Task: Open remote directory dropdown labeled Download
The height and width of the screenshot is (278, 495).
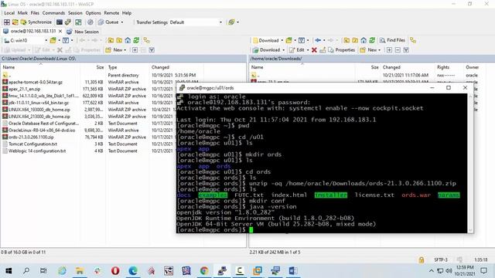Action: point(268,40)
